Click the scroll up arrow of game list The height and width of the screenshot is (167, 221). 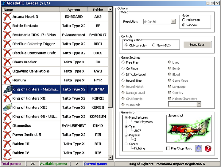(x=110, y=9)
